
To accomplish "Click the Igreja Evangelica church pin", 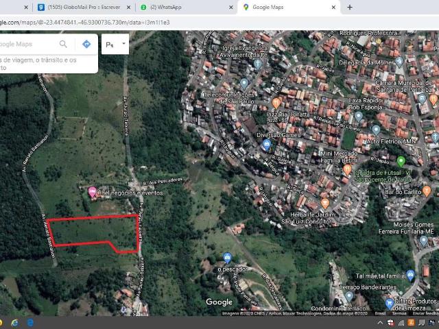I will (x=258, y=64).
